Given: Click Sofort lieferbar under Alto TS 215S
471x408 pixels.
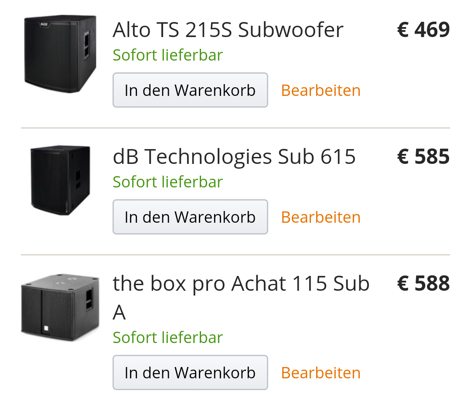Looking at the screenshot, I should [x=167, y=55].
